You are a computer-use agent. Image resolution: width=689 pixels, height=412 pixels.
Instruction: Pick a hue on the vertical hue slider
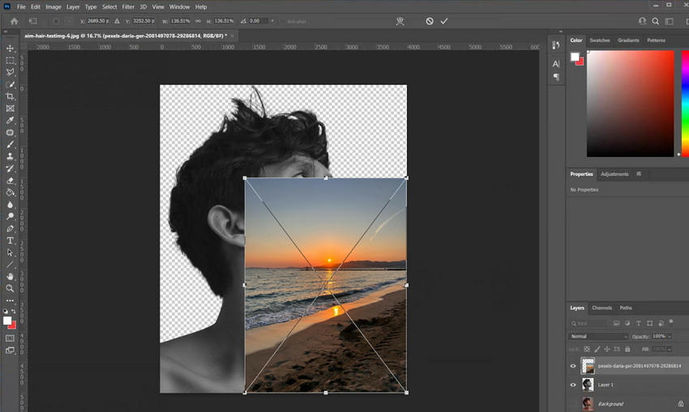685,103
